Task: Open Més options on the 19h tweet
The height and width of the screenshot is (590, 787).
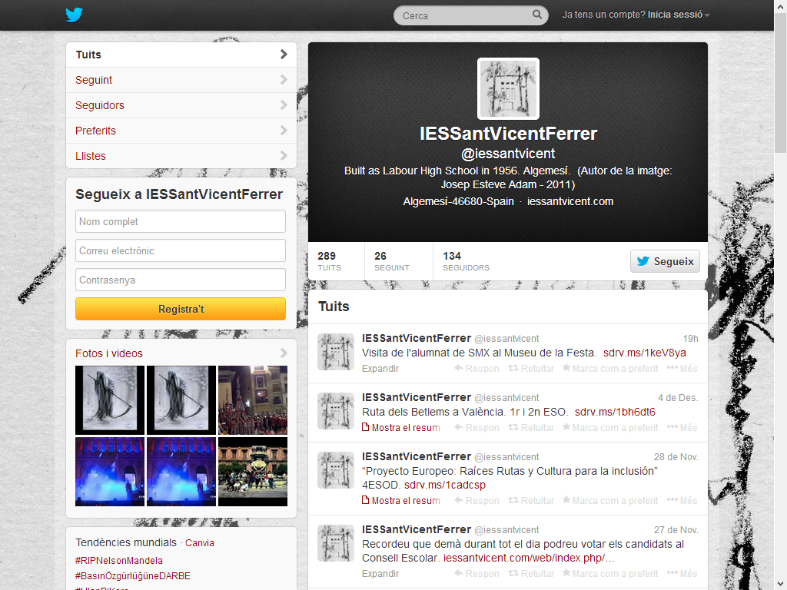Action: click(x=682, y=369)
